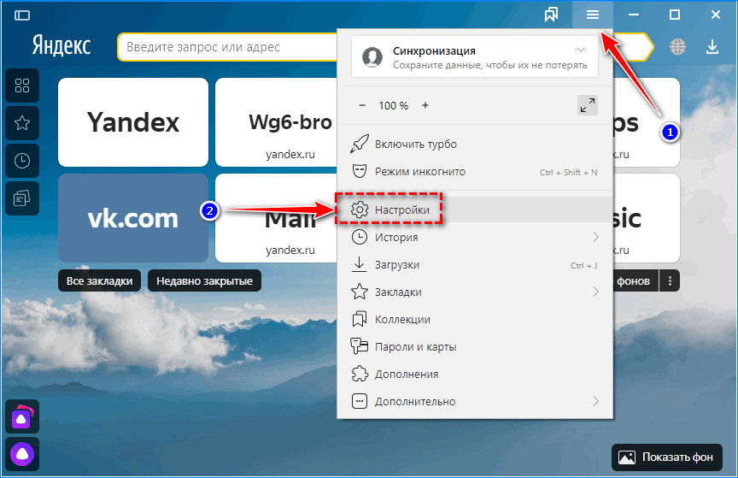
Task: Toggle the side panel icon at top-left
Action: tap(22, 15)
